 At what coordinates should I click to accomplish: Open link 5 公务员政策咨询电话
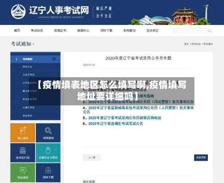(x=125, y=118)
